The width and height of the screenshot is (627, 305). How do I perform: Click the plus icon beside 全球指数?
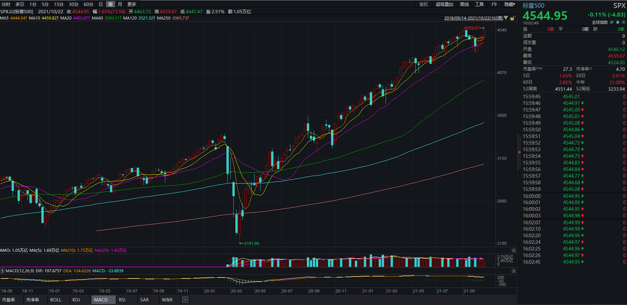[x=623, y=22]
